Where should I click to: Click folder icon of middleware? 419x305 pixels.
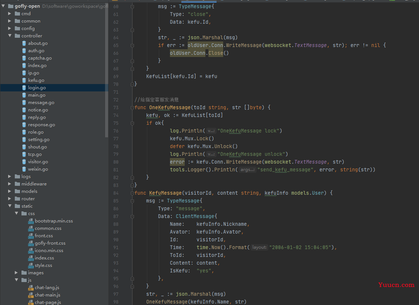[x=17, y=184]
